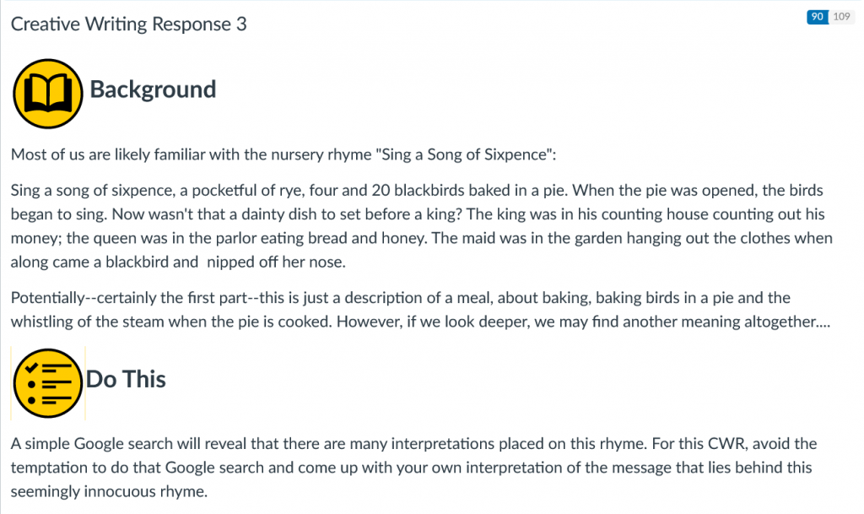The height and width of the screenshot is (514, 864).
Task: Click the yellow checklist Do This icon
Action: [x=47, y=382]
